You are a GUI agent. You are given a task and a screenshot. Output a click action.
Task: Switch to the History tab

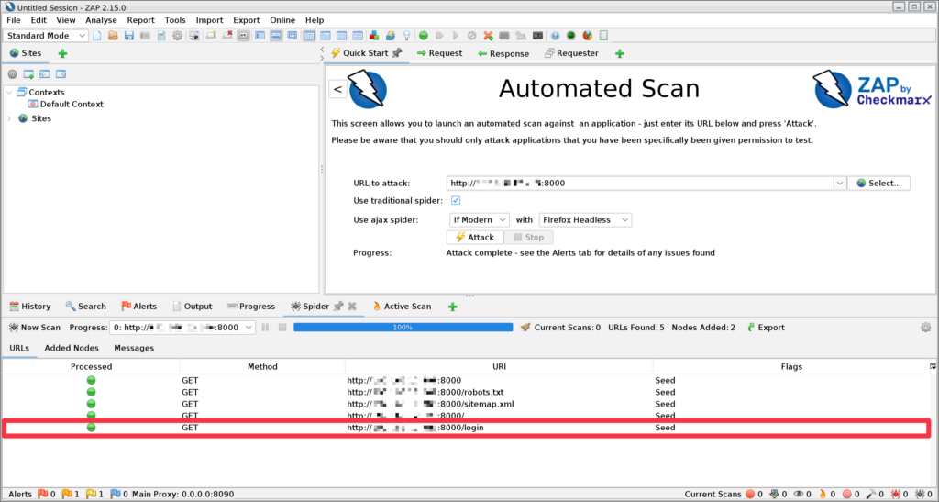point(30,307)
